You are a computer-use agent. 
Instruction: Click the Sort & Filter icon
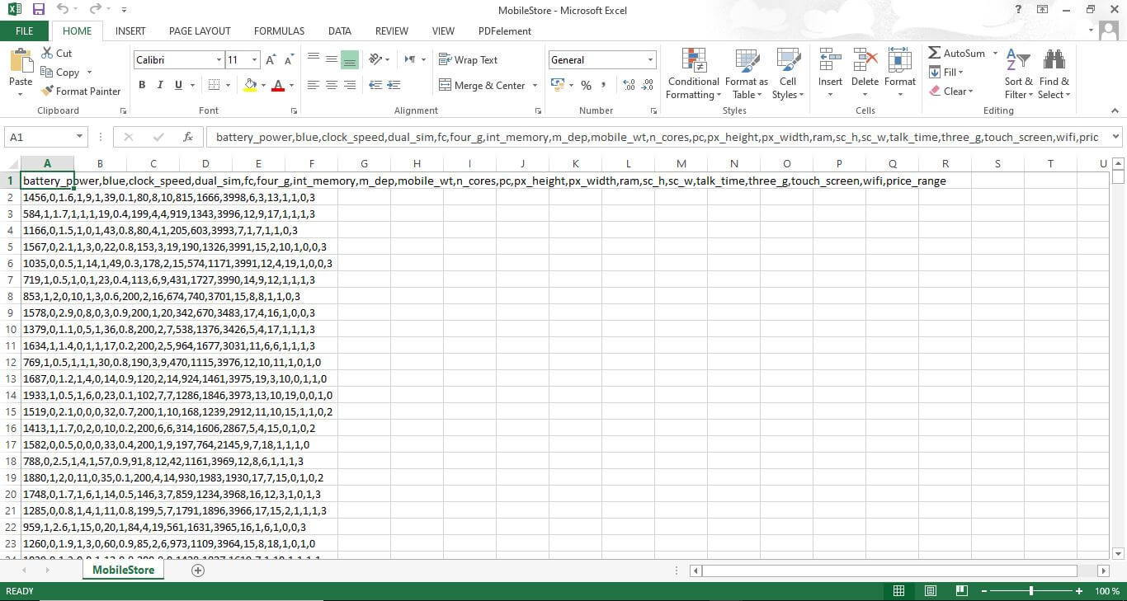tap(1018, 61)
